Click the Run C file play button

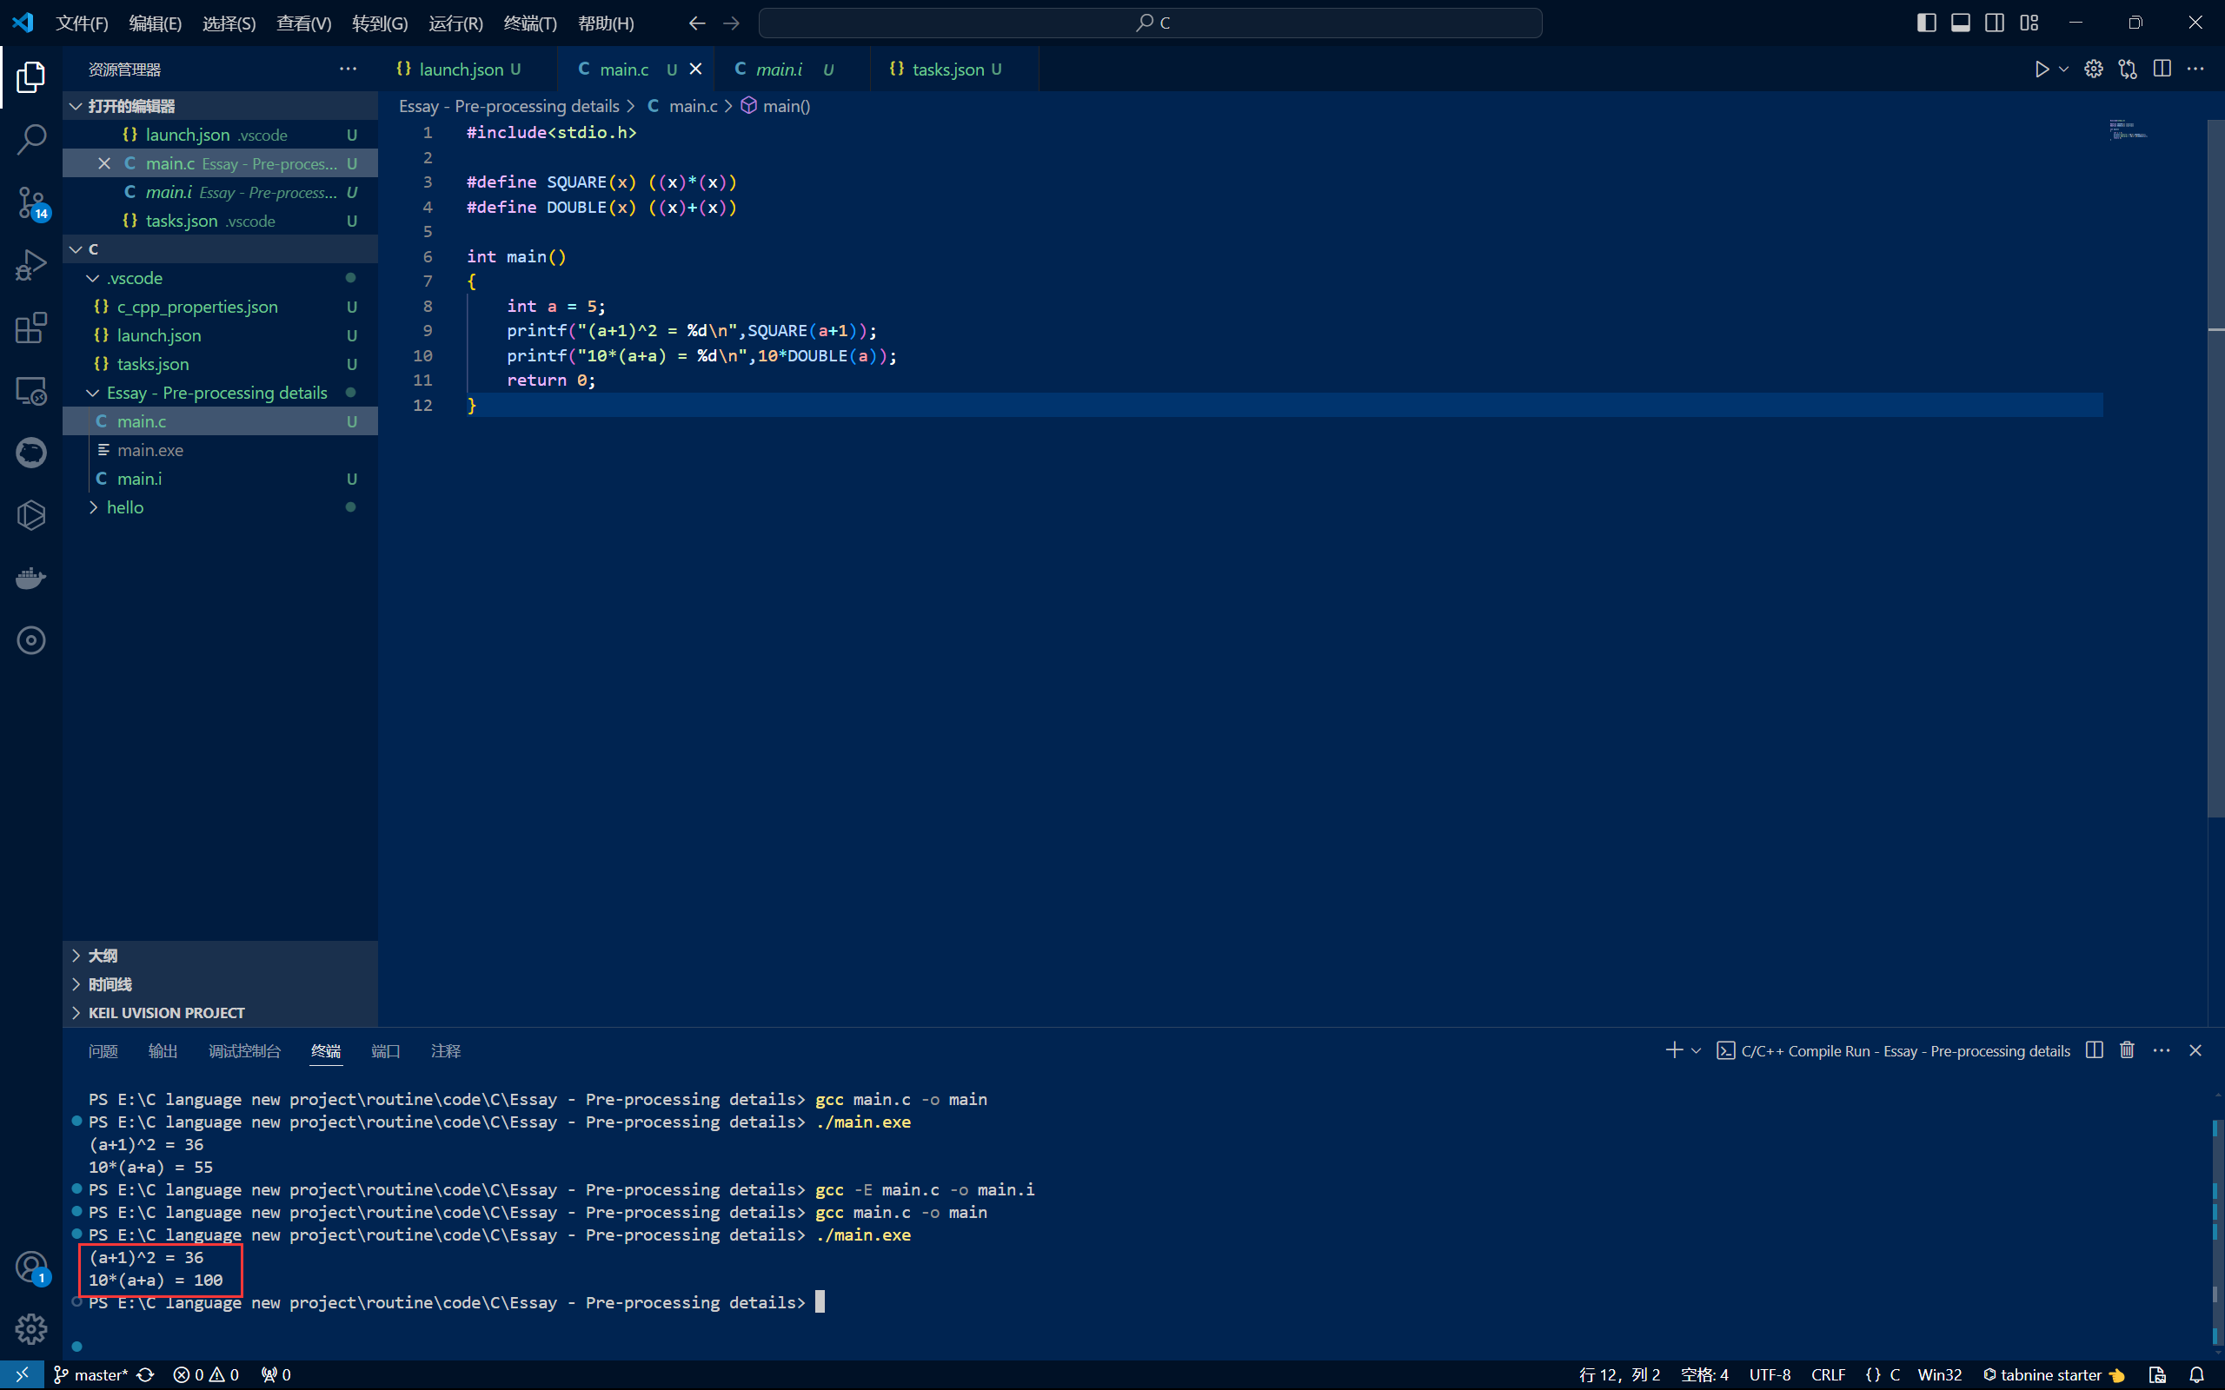(x=2041, y=69)
